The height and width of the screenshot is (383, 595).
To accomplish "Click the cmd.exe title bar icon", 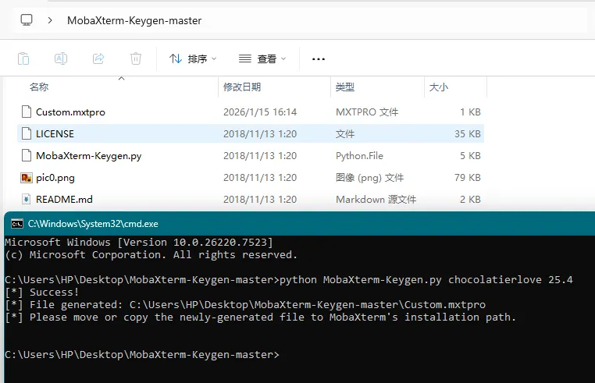I will pyautogui.click(x=16, y=224).
